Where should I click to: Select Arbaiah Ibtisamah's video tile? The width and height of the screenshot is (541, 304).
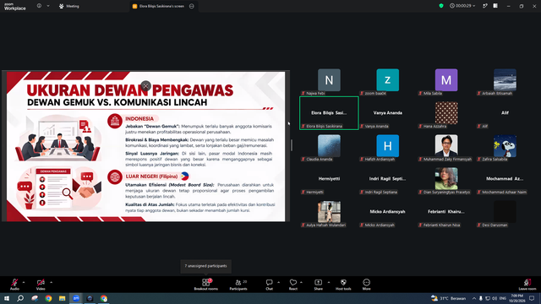505,80
